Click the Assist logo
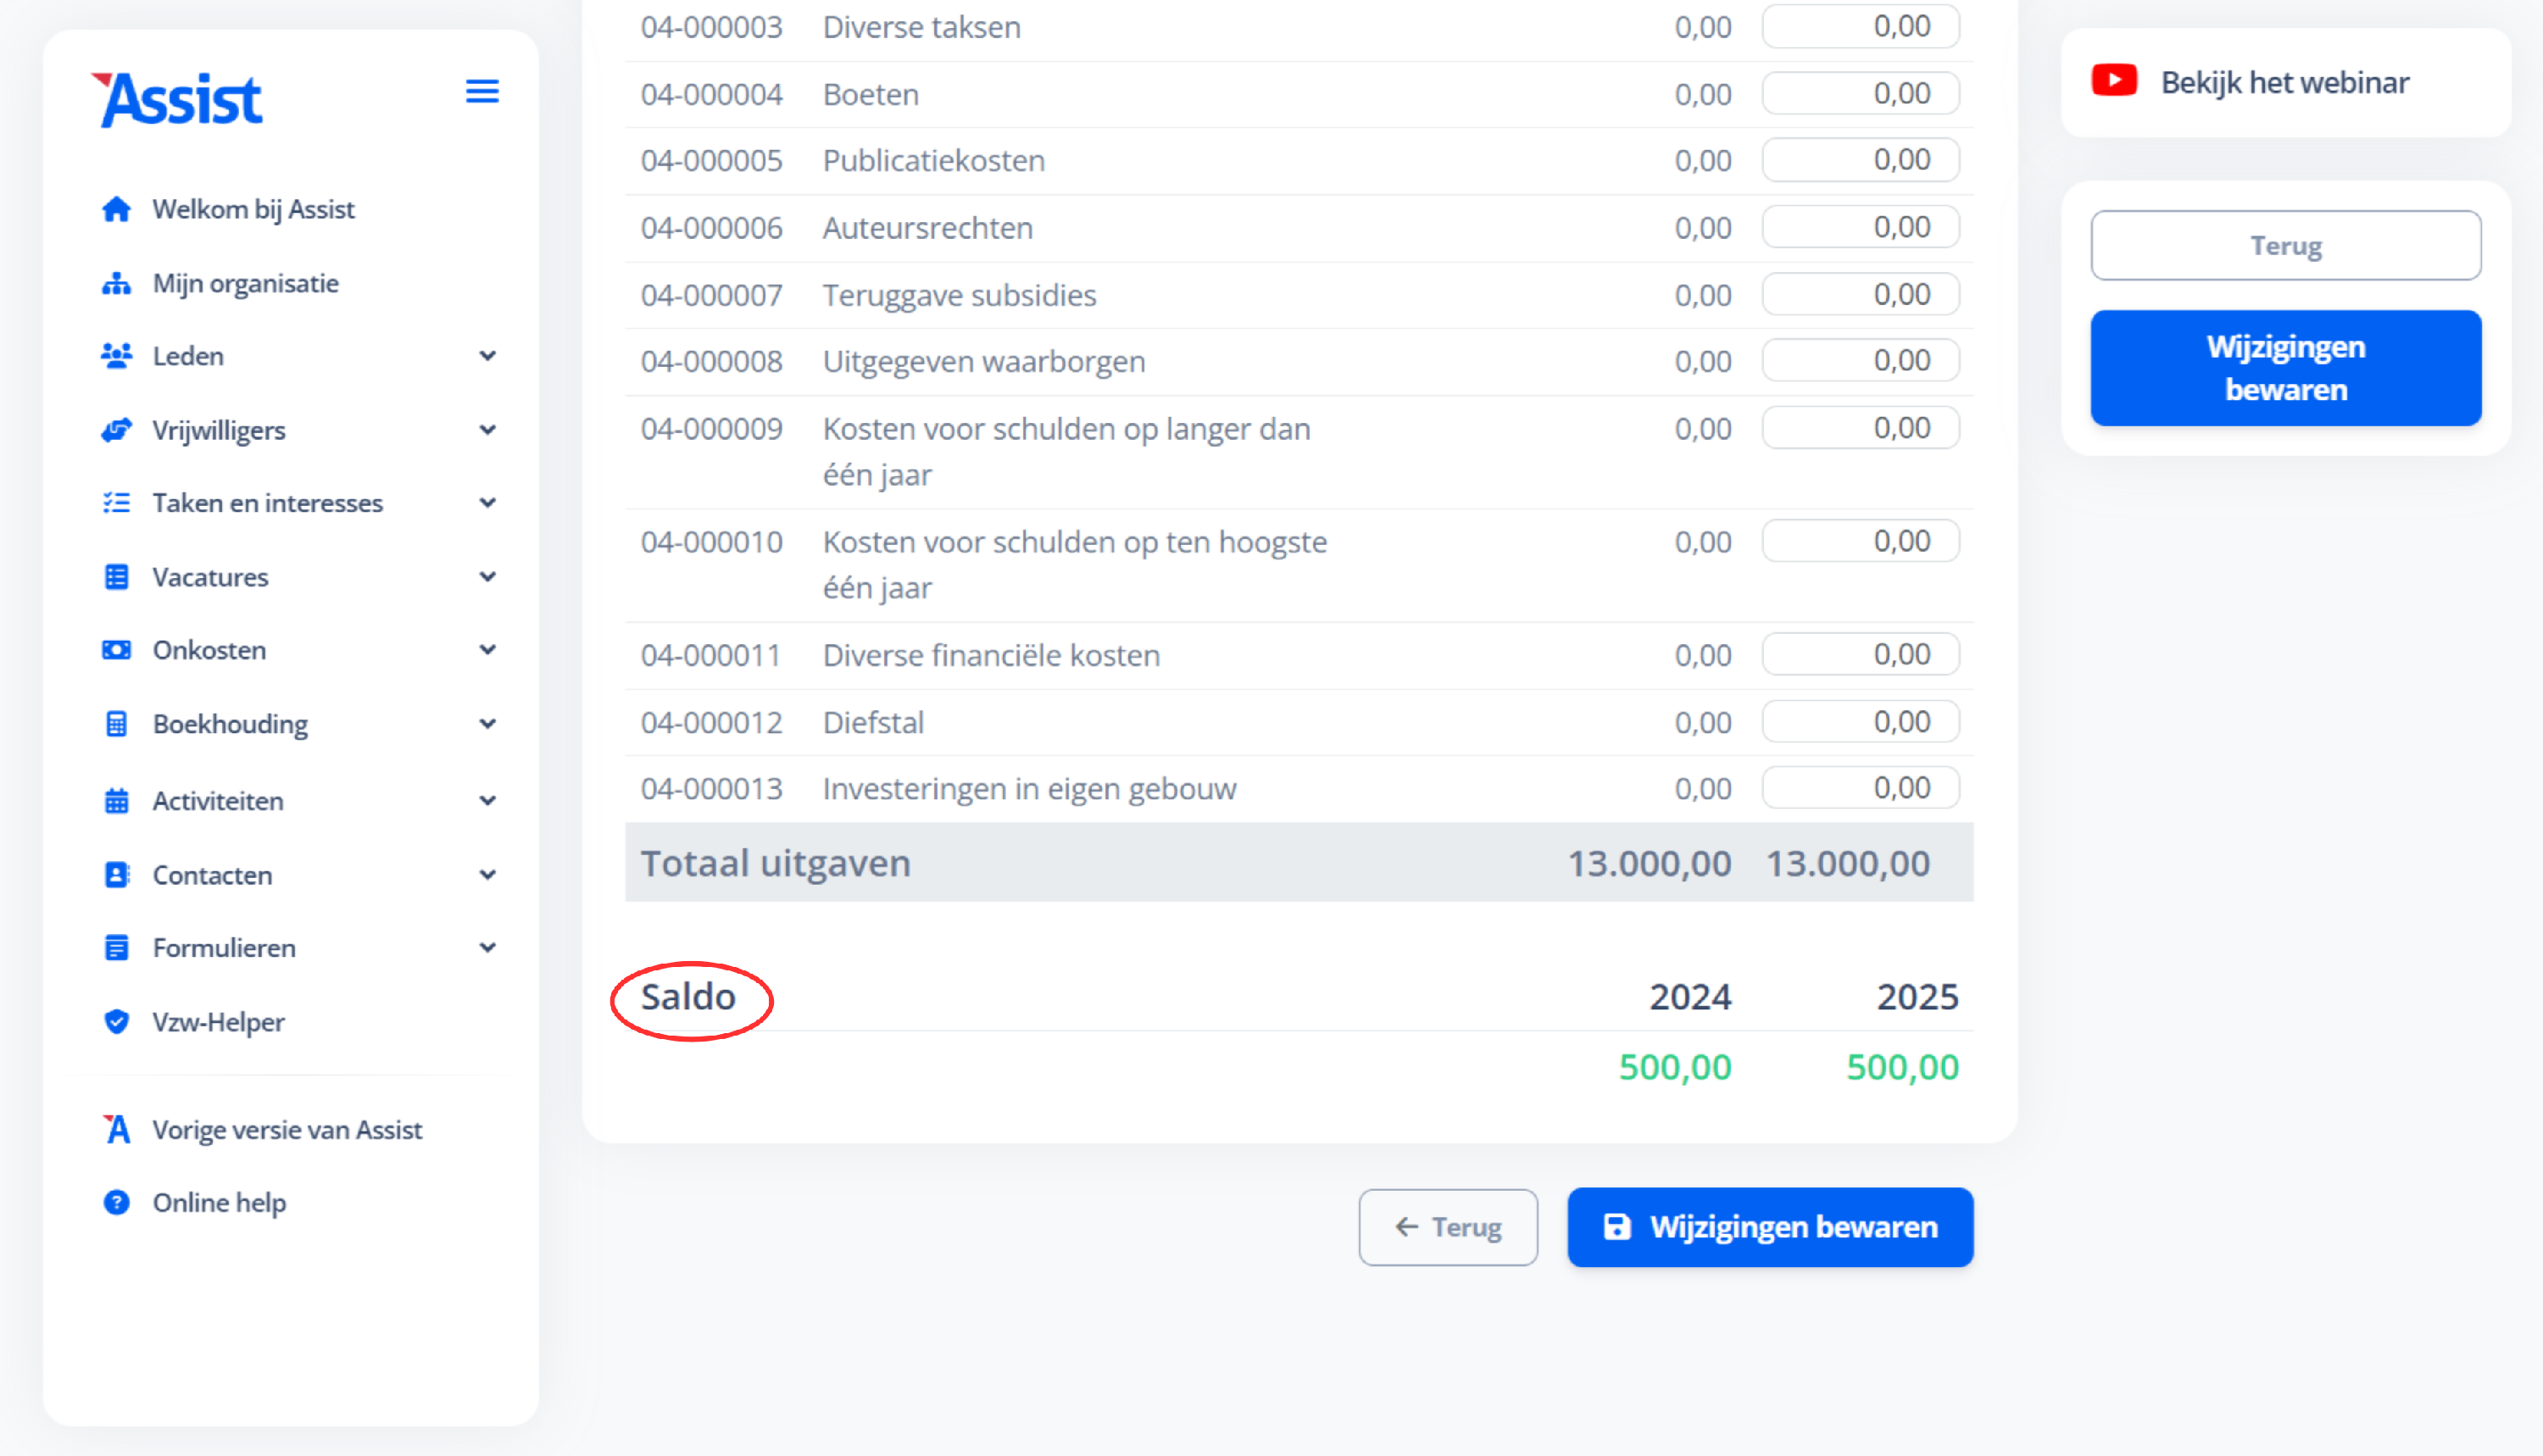Viewport: 2543px width, 1456px height. pos(178,100)
